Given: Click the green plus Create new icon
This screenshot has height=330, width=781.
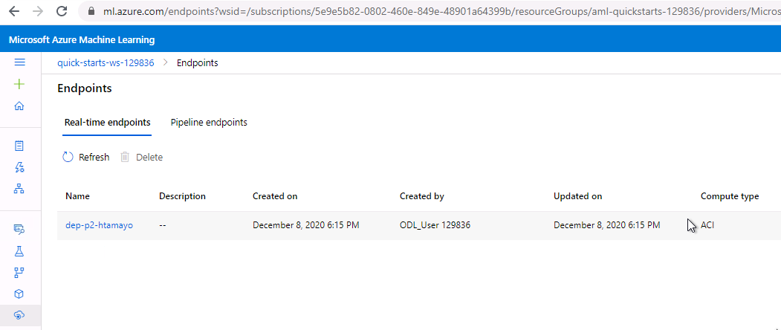Looking at the screenshot, I should [x=19, y=84].
